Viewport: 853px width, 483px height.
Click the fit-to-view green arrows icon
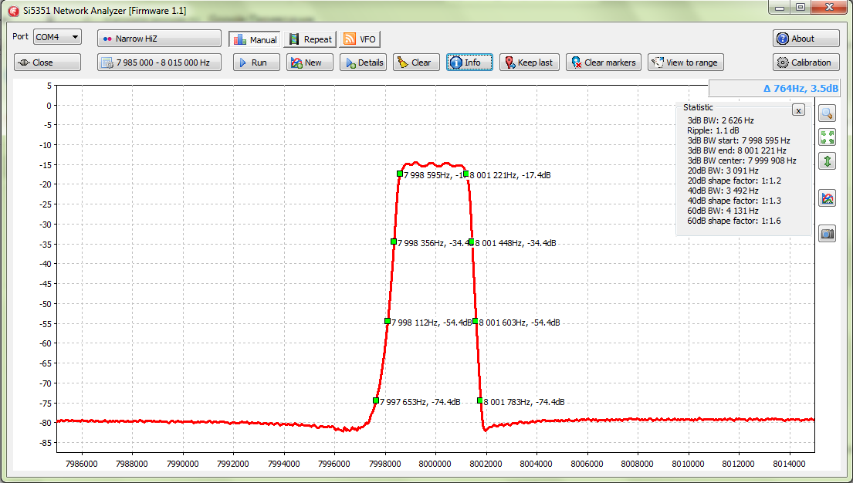828,137
